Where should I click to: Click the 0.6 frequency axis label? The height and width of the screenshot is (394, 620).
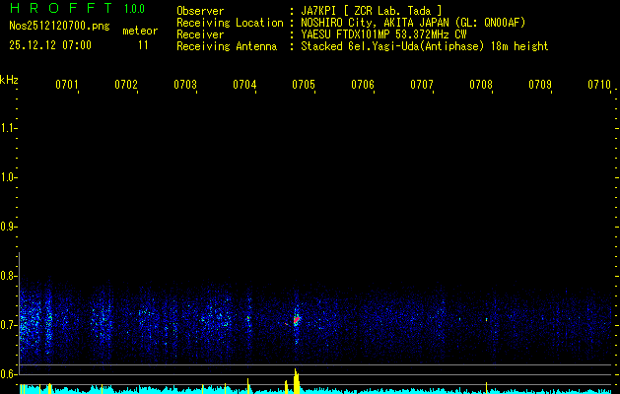(9, 373)
